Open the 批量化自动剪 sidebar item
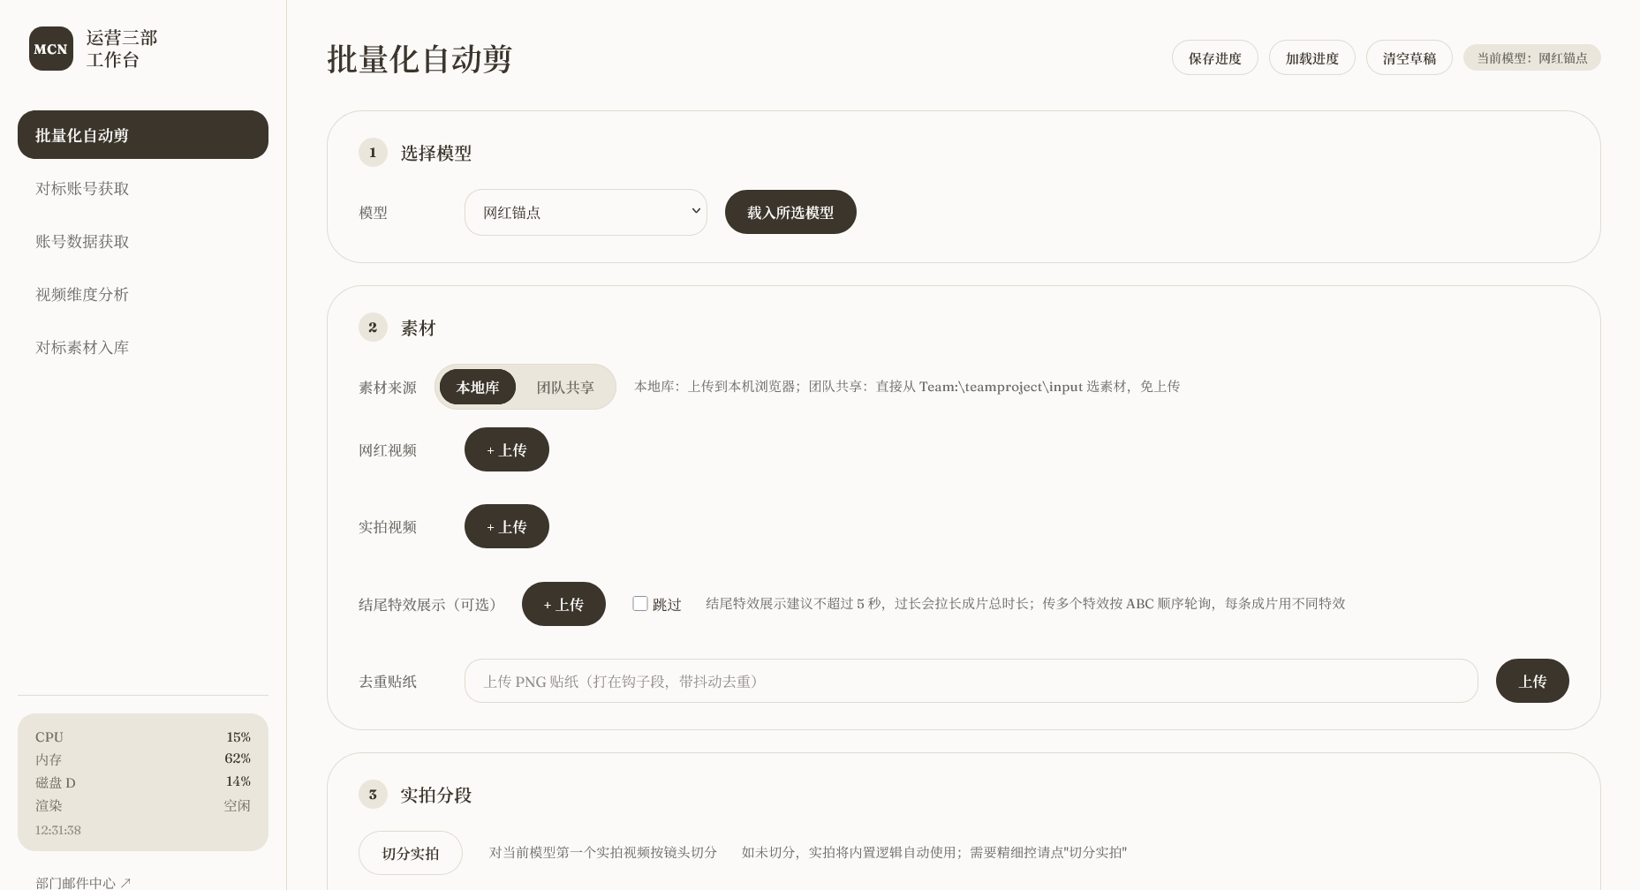 point(143,135)
